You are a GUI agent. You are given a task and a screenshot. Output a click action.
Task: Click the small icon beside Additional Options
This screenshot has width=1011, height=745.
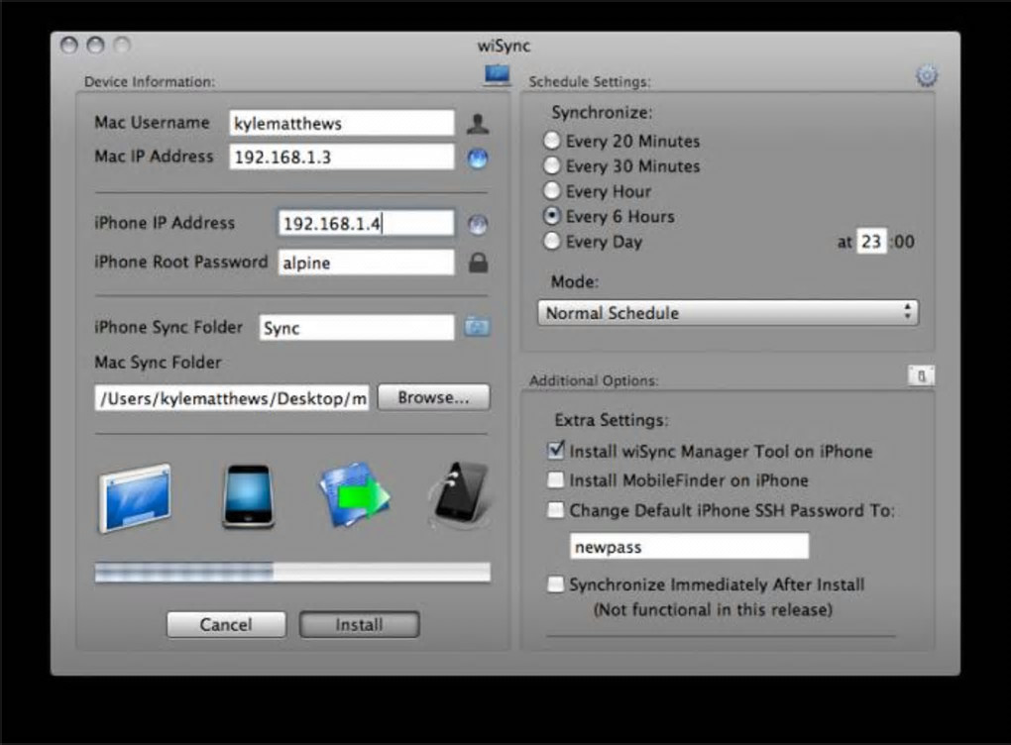(x=922, y=375)
